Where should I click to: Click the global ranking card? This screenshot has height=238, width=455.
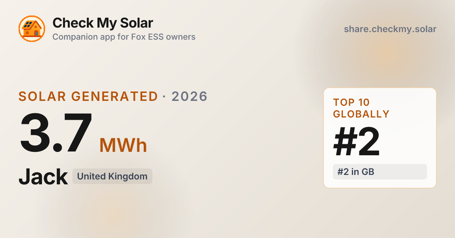click(x=380, y=138)
